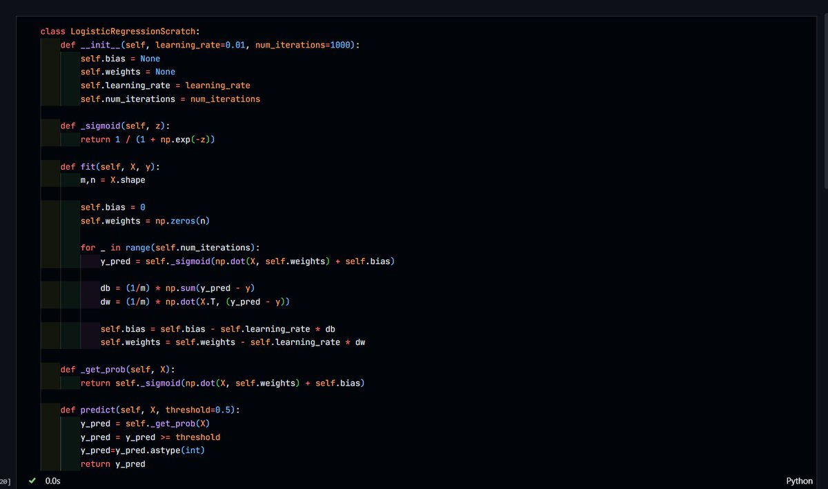Click the self.bias update line with db

218,329
